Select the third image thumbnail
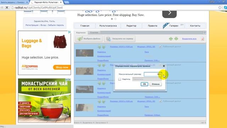Screen dimensions: 227x128 [x=84, y=89]
